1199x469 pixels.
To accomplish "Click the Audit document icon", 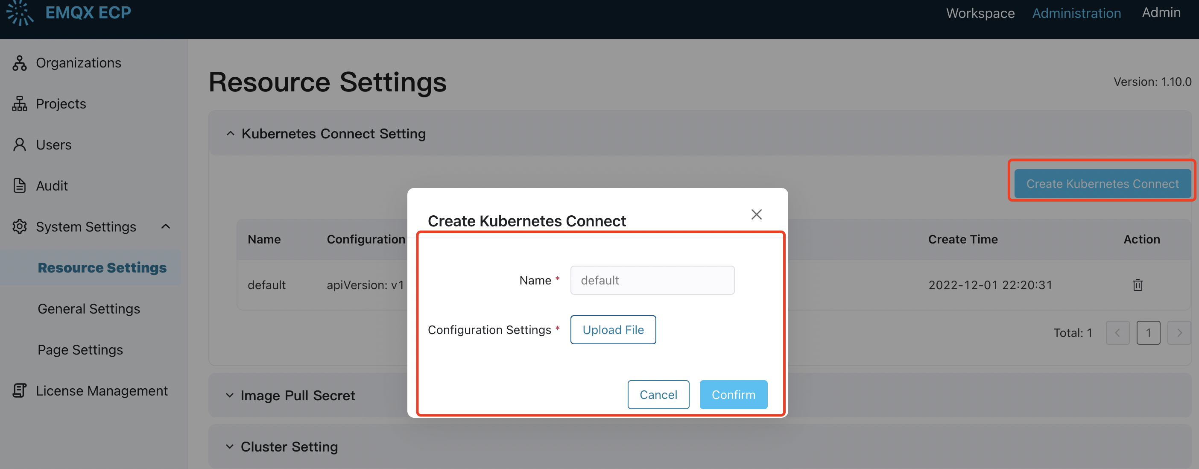I will (x=20, y=186).
